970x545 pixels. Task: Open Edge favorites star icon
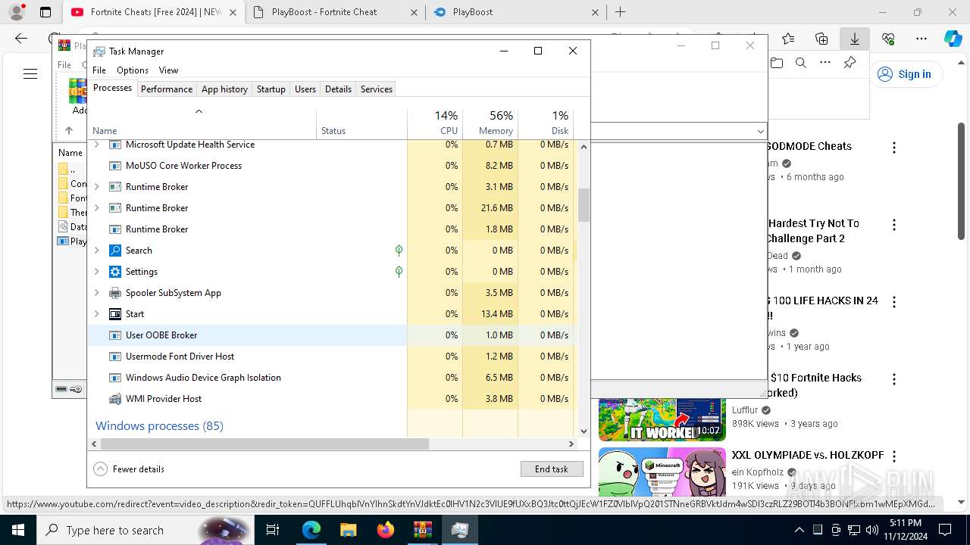click(x=788, y=39)
